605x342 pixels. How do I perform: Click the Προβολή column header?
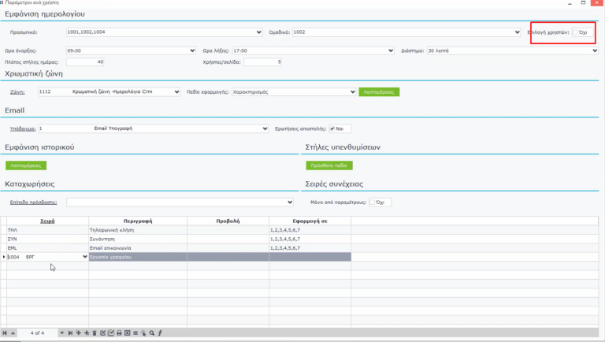[228, 221]
